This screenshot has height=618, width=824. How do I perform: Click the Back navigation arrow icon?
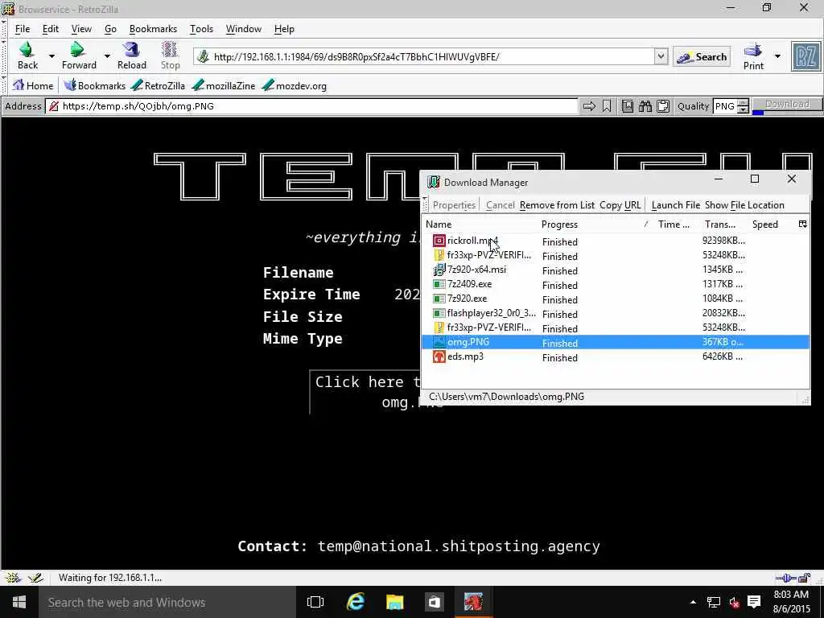(27, 50)
